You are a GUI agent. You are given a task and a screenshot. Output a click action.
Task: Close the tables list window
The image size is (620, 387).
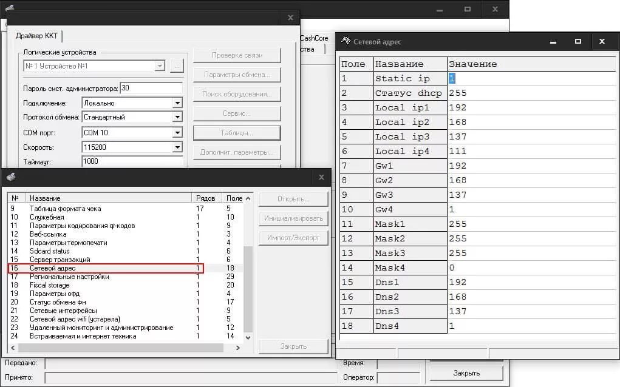click(x=321, y=177)
